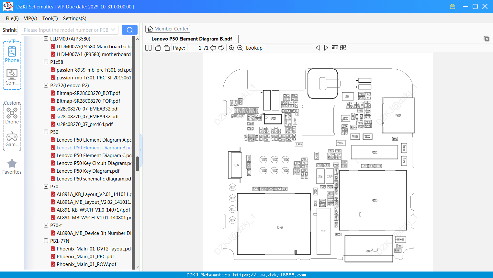Zoom in on the PDF
Image resolution: width=493 pixels, height=278 pixels.
[x=231, y=48]
